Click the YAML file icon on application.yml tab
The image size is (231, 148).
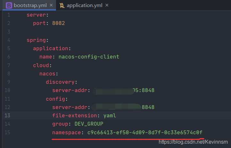[62, 5]
